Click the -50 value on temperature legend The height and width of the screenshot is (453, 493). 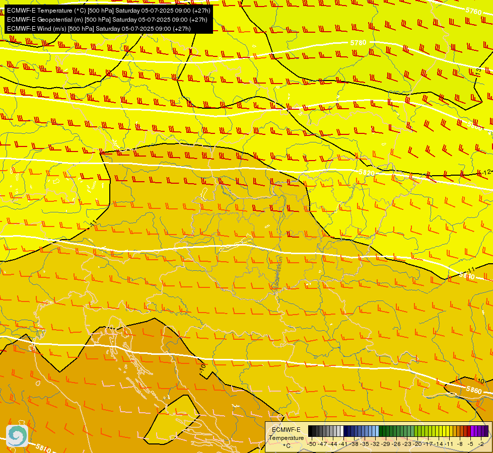[312, 444]
